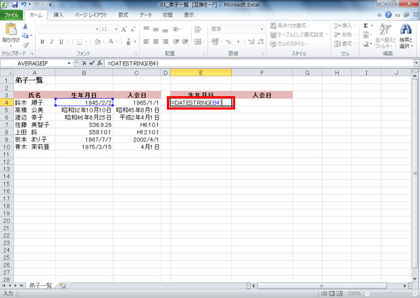
Task: Switch to the 挿入 ribbon tab
Action: point(58,15)
